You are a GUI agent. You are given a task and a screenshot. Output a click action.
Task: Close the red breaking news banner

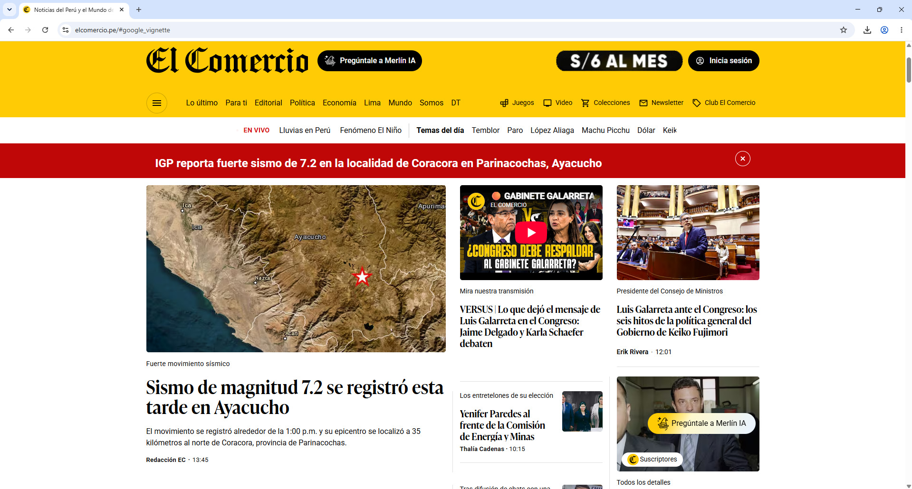pos(743,159)
